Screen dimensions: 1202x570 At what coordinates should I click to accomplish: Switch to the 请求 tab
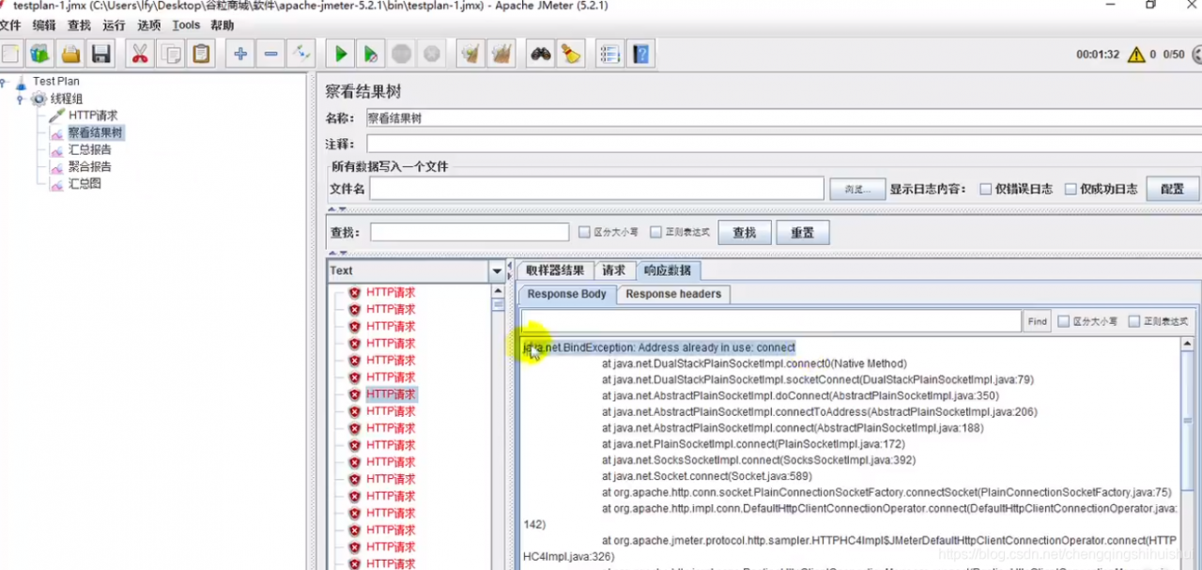click(614, 270)
